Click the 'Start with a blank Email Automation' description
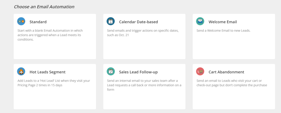 point(50,35)
